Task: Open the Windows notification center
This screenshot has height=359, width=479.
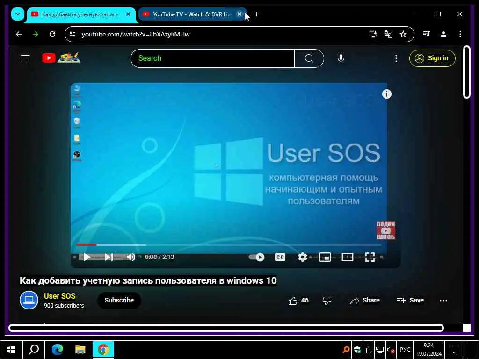Action: click(454, 350)
